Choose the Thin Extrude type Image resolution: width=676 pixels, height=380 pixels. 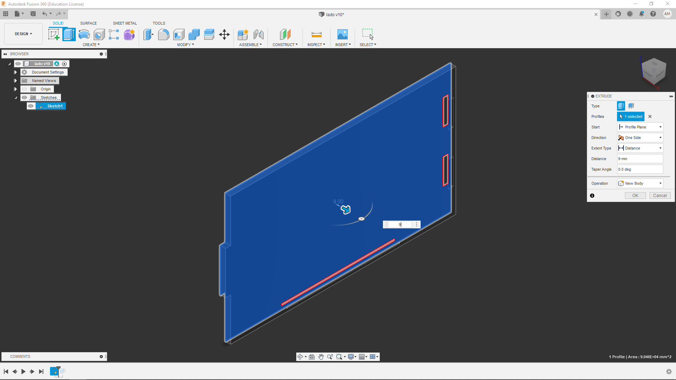pyautogui.click(x=631, y=106)
